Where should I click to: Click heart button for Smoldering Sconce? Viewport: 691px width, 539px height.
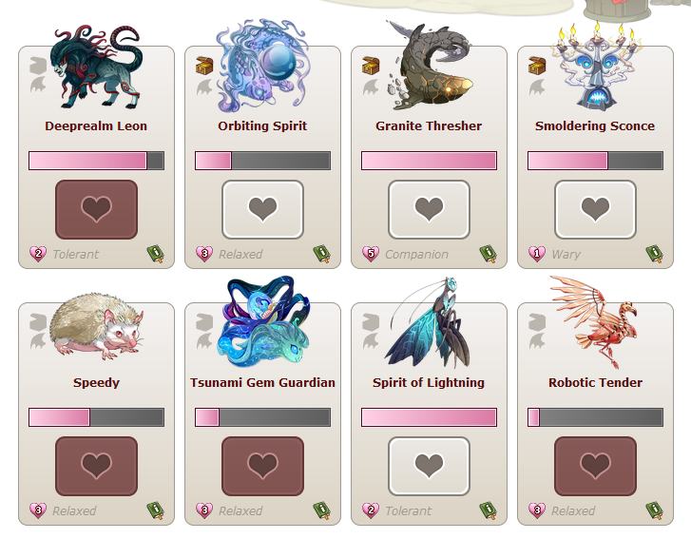coord(595,209)
